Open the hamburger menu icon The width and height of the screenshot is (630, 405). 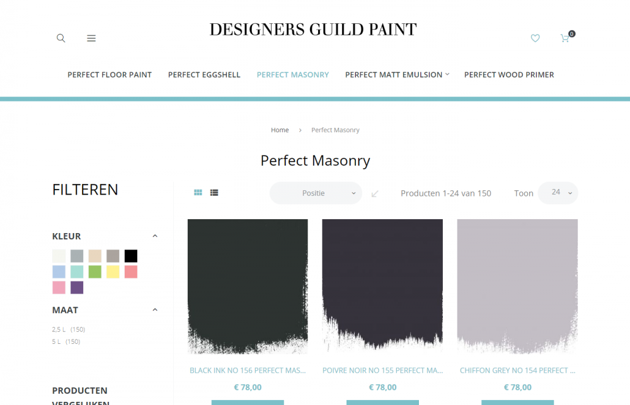point(91,38)
